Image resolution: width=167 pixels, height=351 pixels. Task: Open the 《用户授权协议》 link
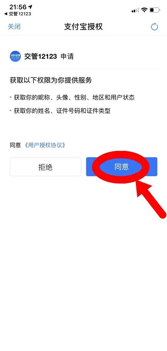45,145
